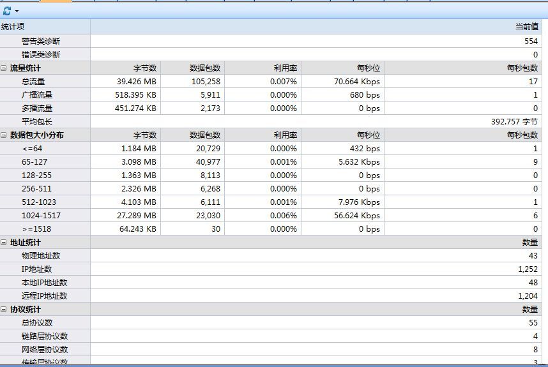Select the 远程IP地址数 row

44,296
